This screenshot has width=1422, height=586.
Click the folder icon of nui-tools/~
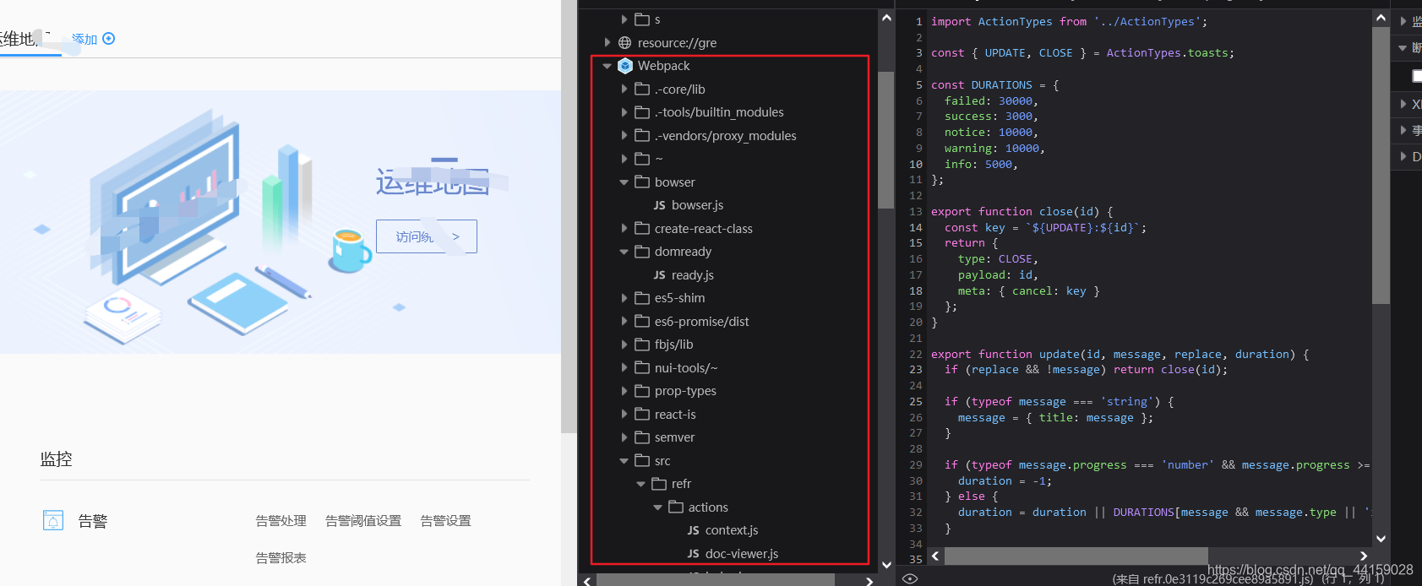tap(642, 367)
